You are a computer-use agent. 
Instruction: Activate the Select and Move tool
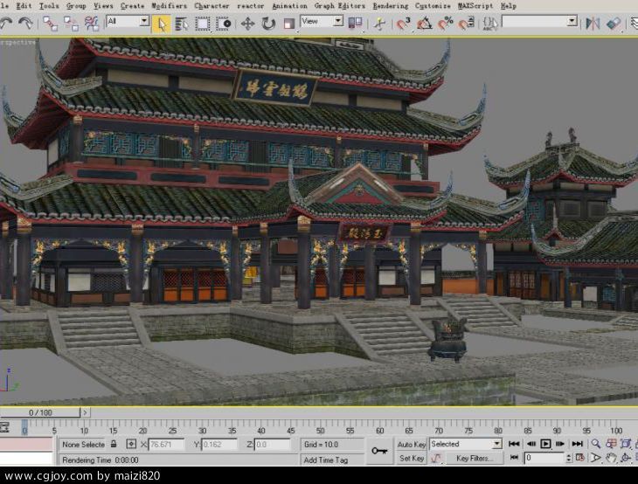pos(248,24)
